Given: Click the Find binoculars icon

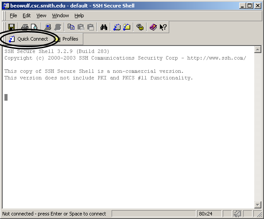Looking at the screenshot, I should 104,27.
